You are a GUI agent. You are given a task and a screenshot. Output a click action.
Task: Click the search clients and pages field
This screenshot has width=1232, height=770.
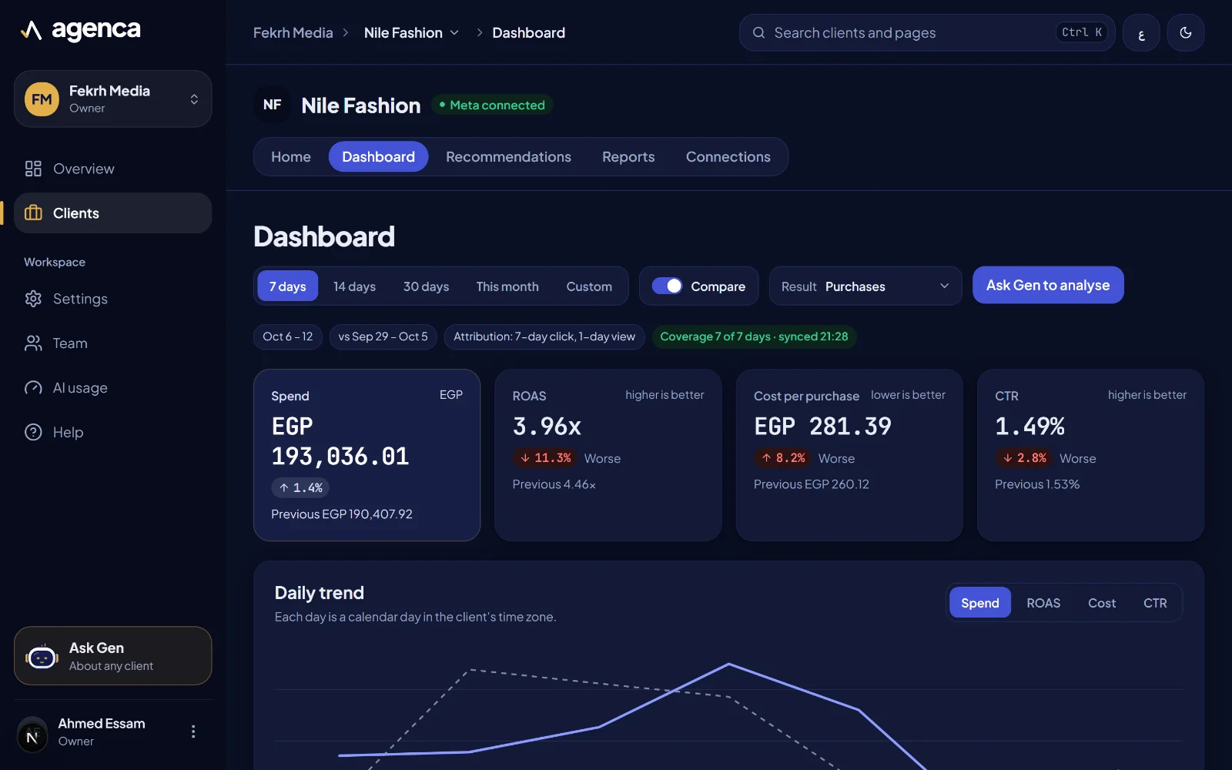[x=927, y=33]
